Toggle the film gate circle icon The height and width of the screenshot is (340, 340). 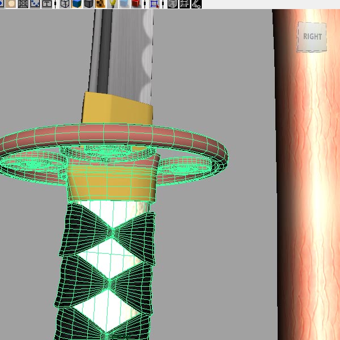11,4
